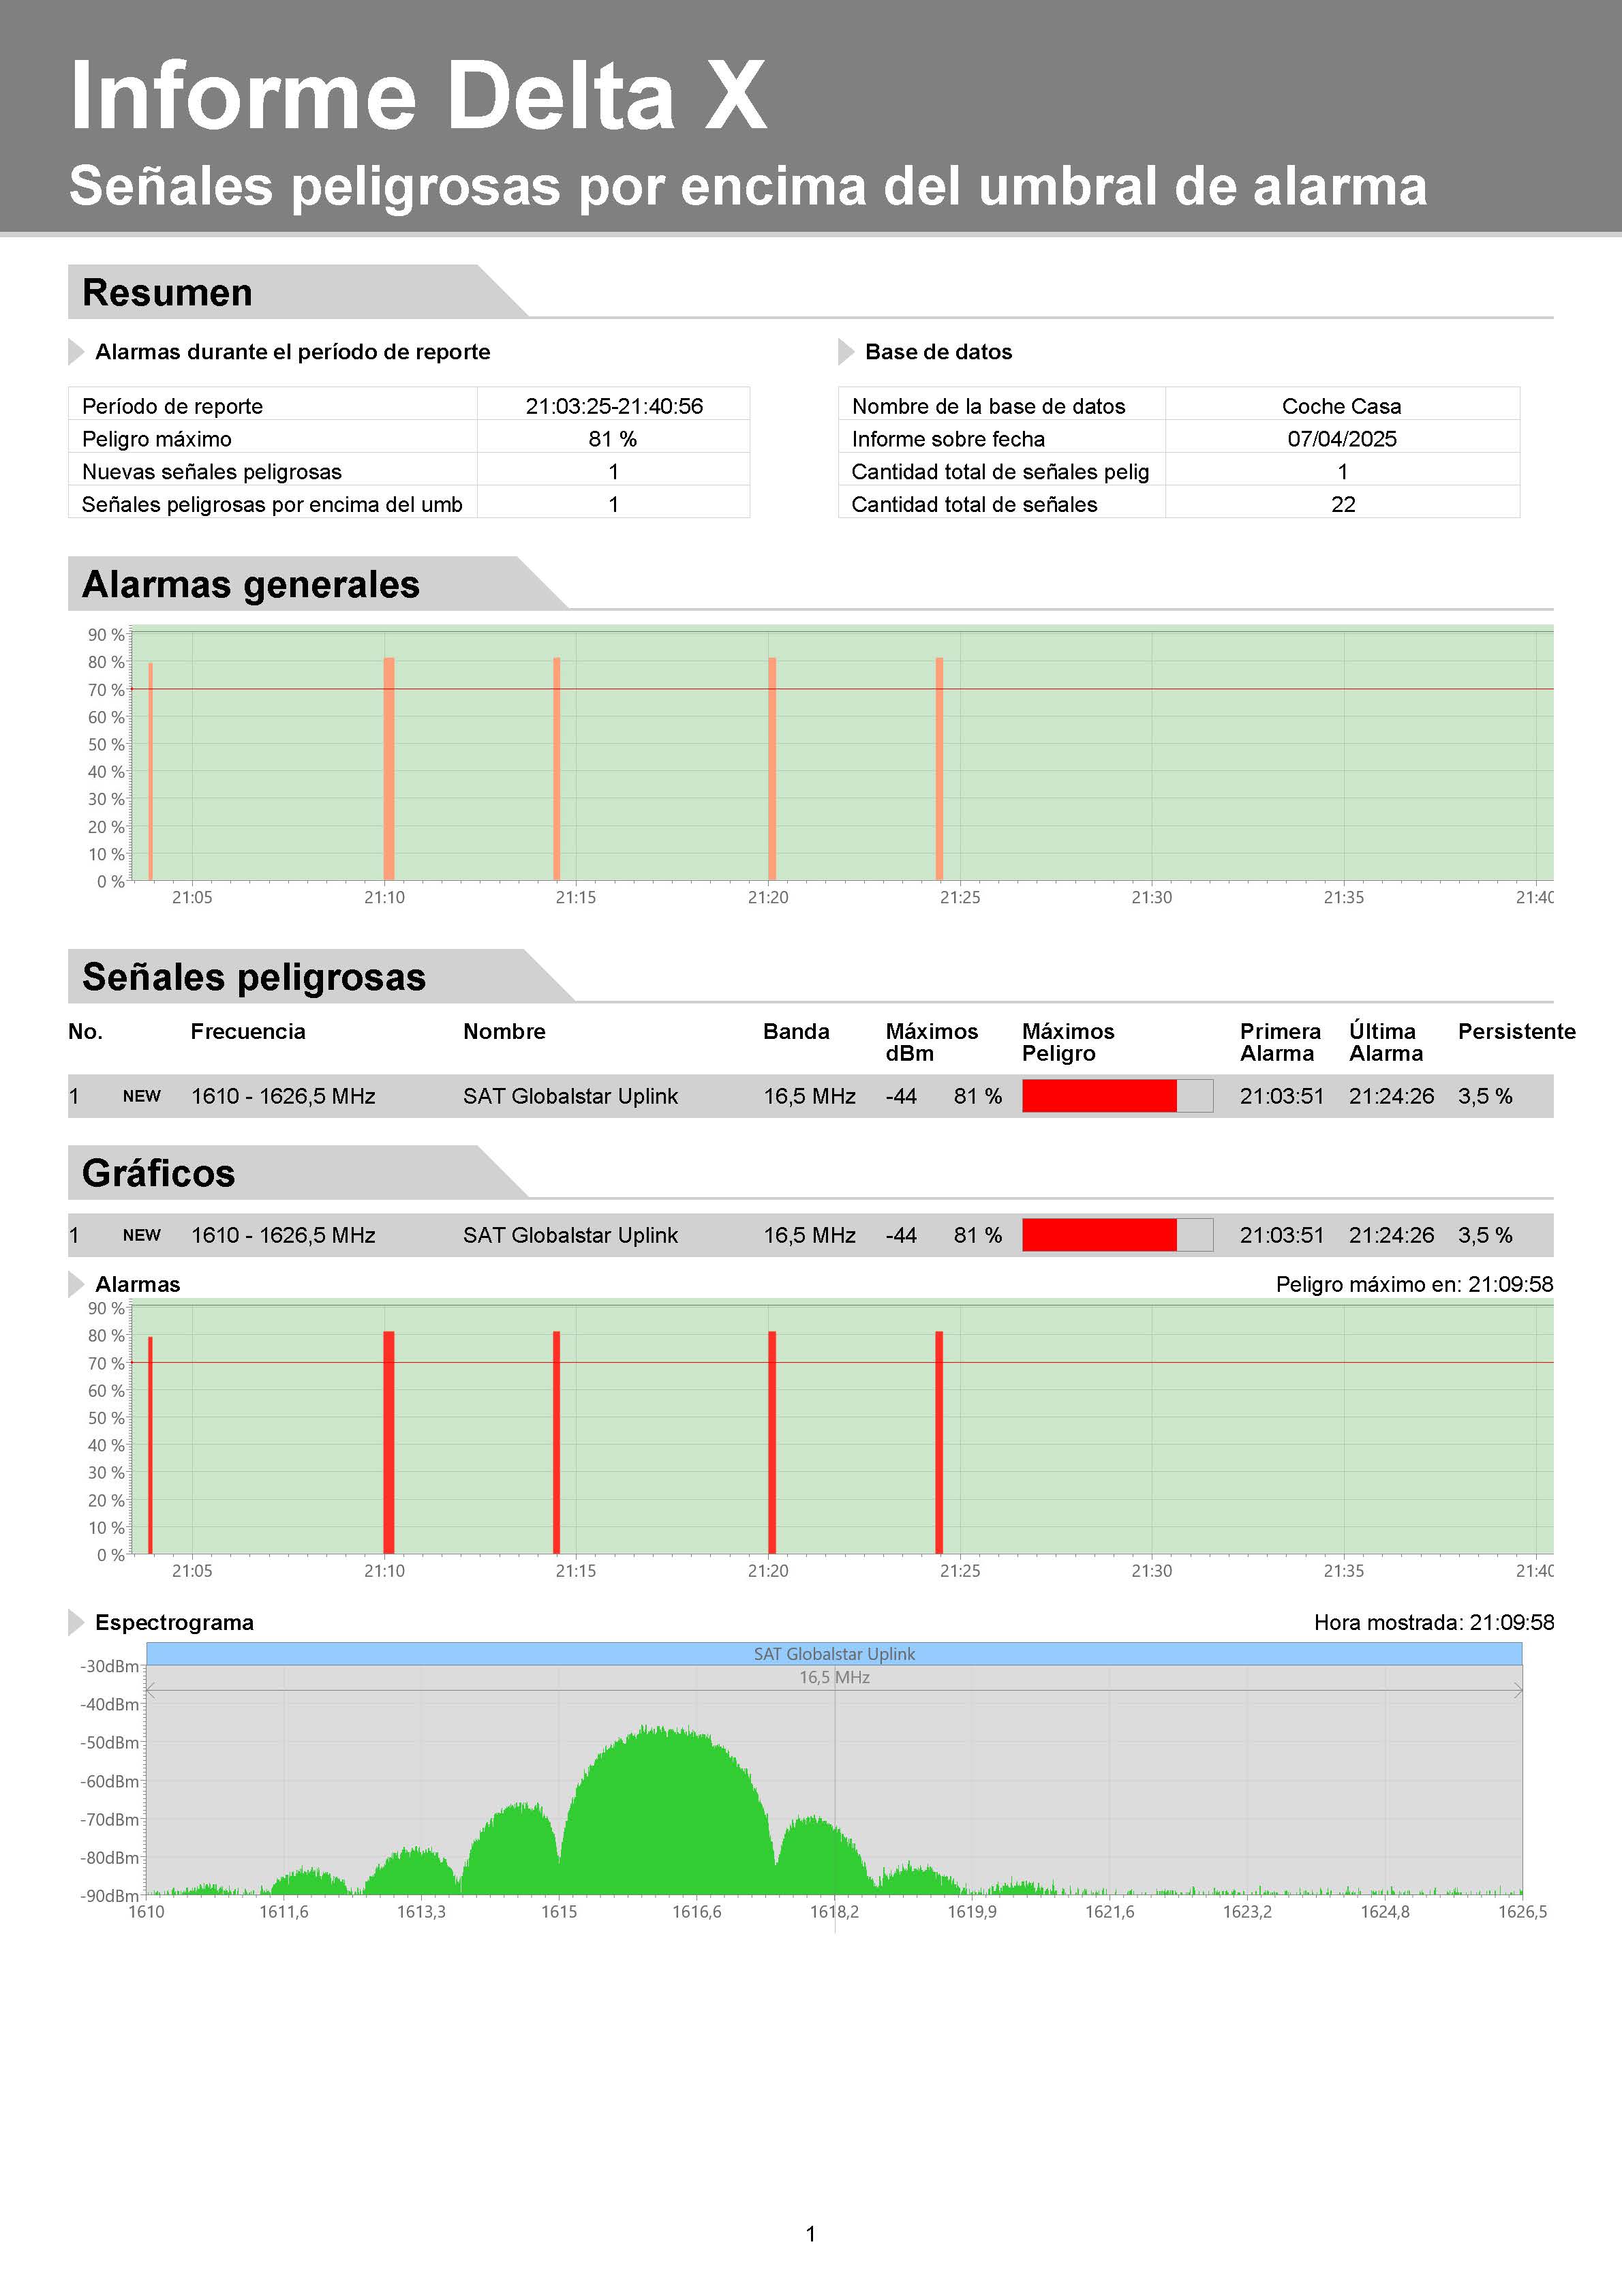1622x2296 pixels.
Task: Click the 'NEW' badge in the Gráficos row
Action: point(141,1235)
